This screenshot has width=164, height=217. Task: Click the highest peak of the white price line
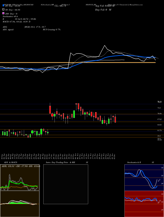(x=105, y=45)
